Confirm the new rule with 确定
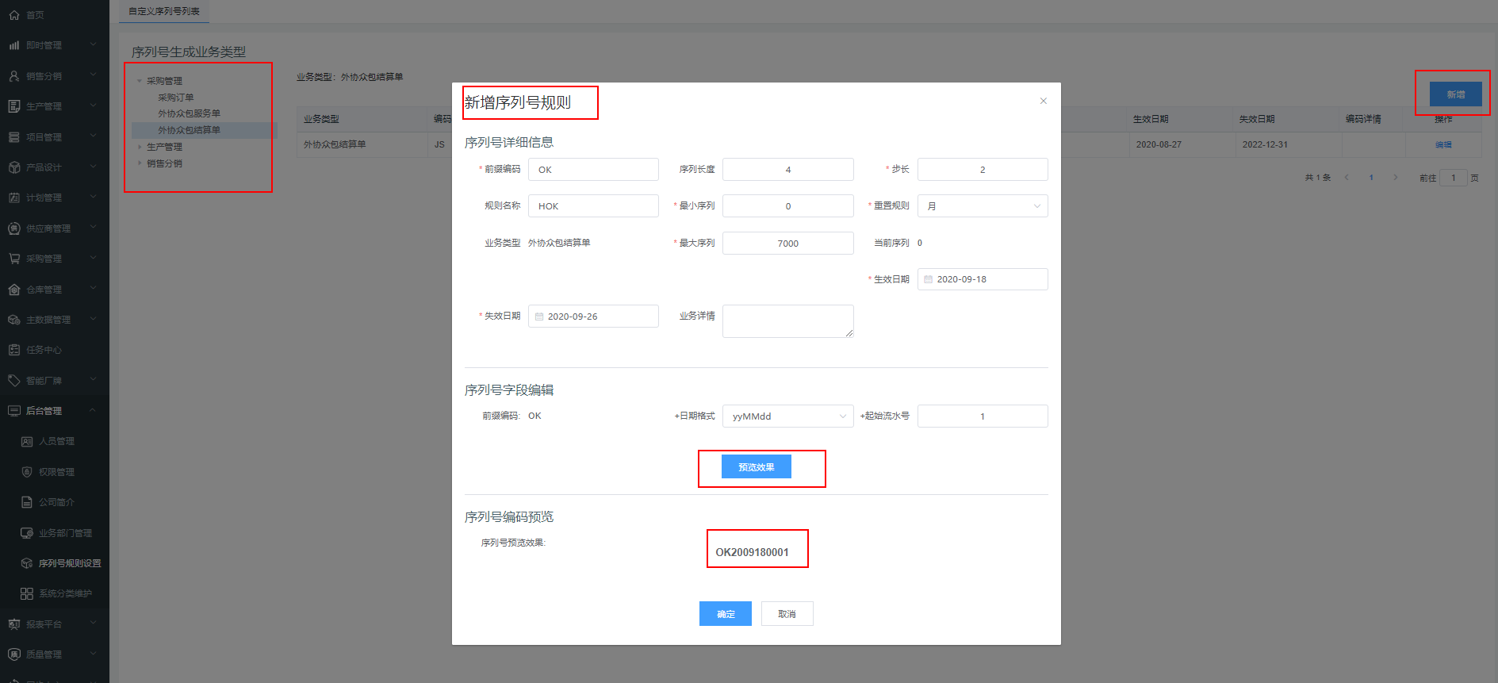This screenshot has height=683, width=1498. 725,614
